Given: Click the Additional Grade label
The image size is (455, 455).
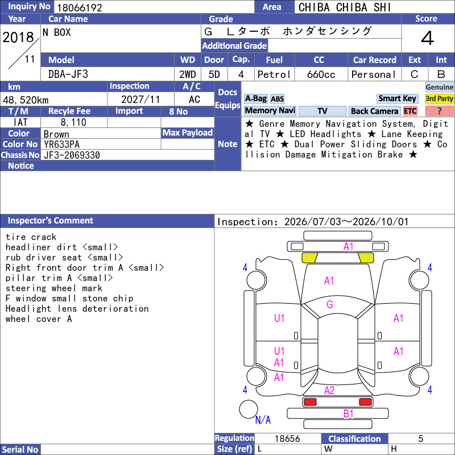Looking at the screenshot, I should (234, 45).
